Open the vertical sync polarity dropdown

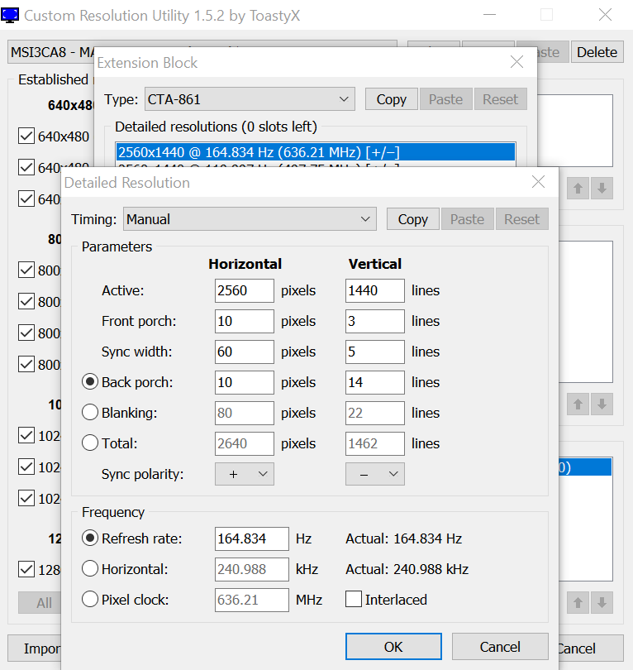374,474
